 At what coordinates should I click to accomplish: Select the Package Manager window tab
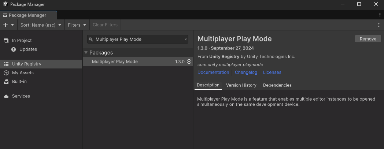pos(28,15)
